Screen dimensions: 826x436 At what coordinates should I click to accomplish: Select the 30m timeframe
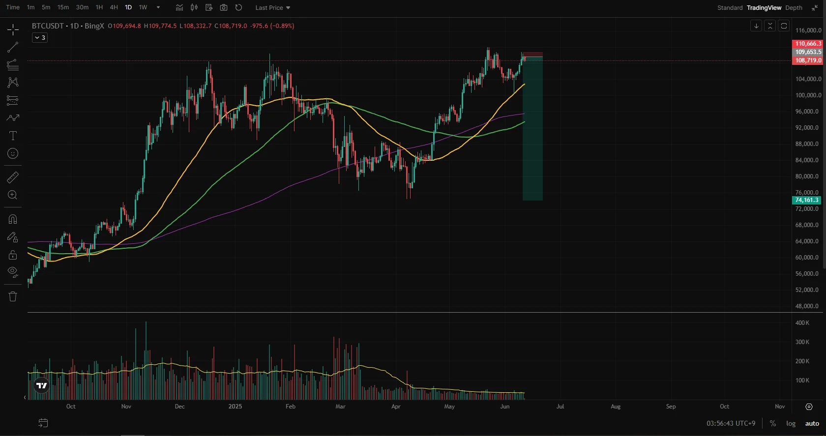pos(82,7)
